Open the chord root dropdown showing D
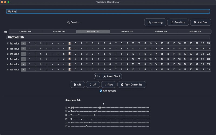Image resolution: width=216 pixels, height=135 pixels. (x=97, y=76)
